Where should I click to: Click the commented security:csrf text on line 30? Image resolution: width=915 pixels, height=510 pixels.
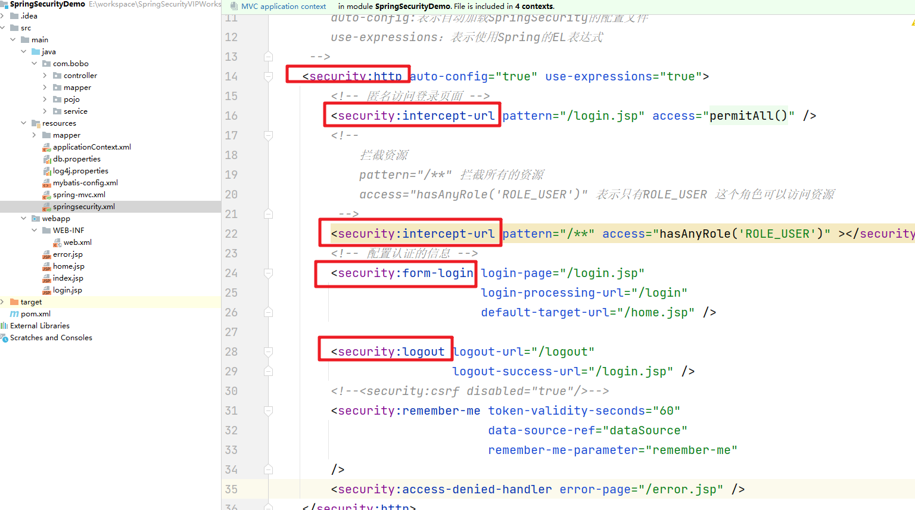click(x=470, y=391)
